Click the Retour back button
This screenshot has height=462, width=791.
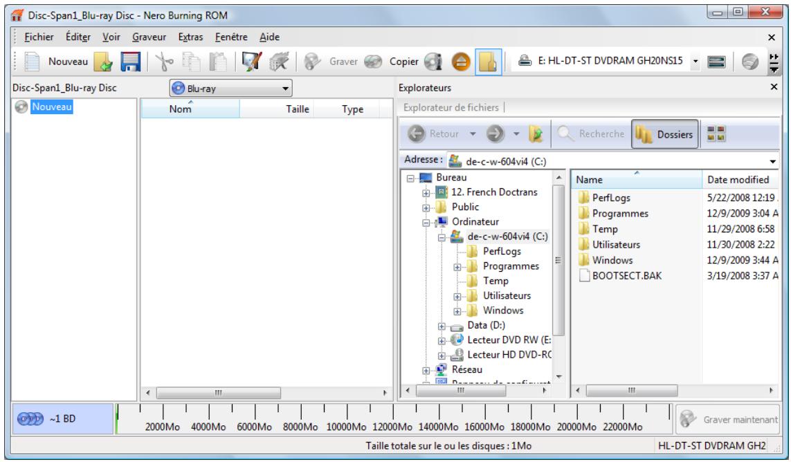(x=435, y=133)
